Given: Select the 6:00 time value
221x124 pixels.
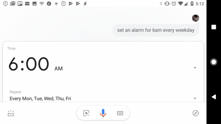Looking at the screenshot, I should [29, 64].
